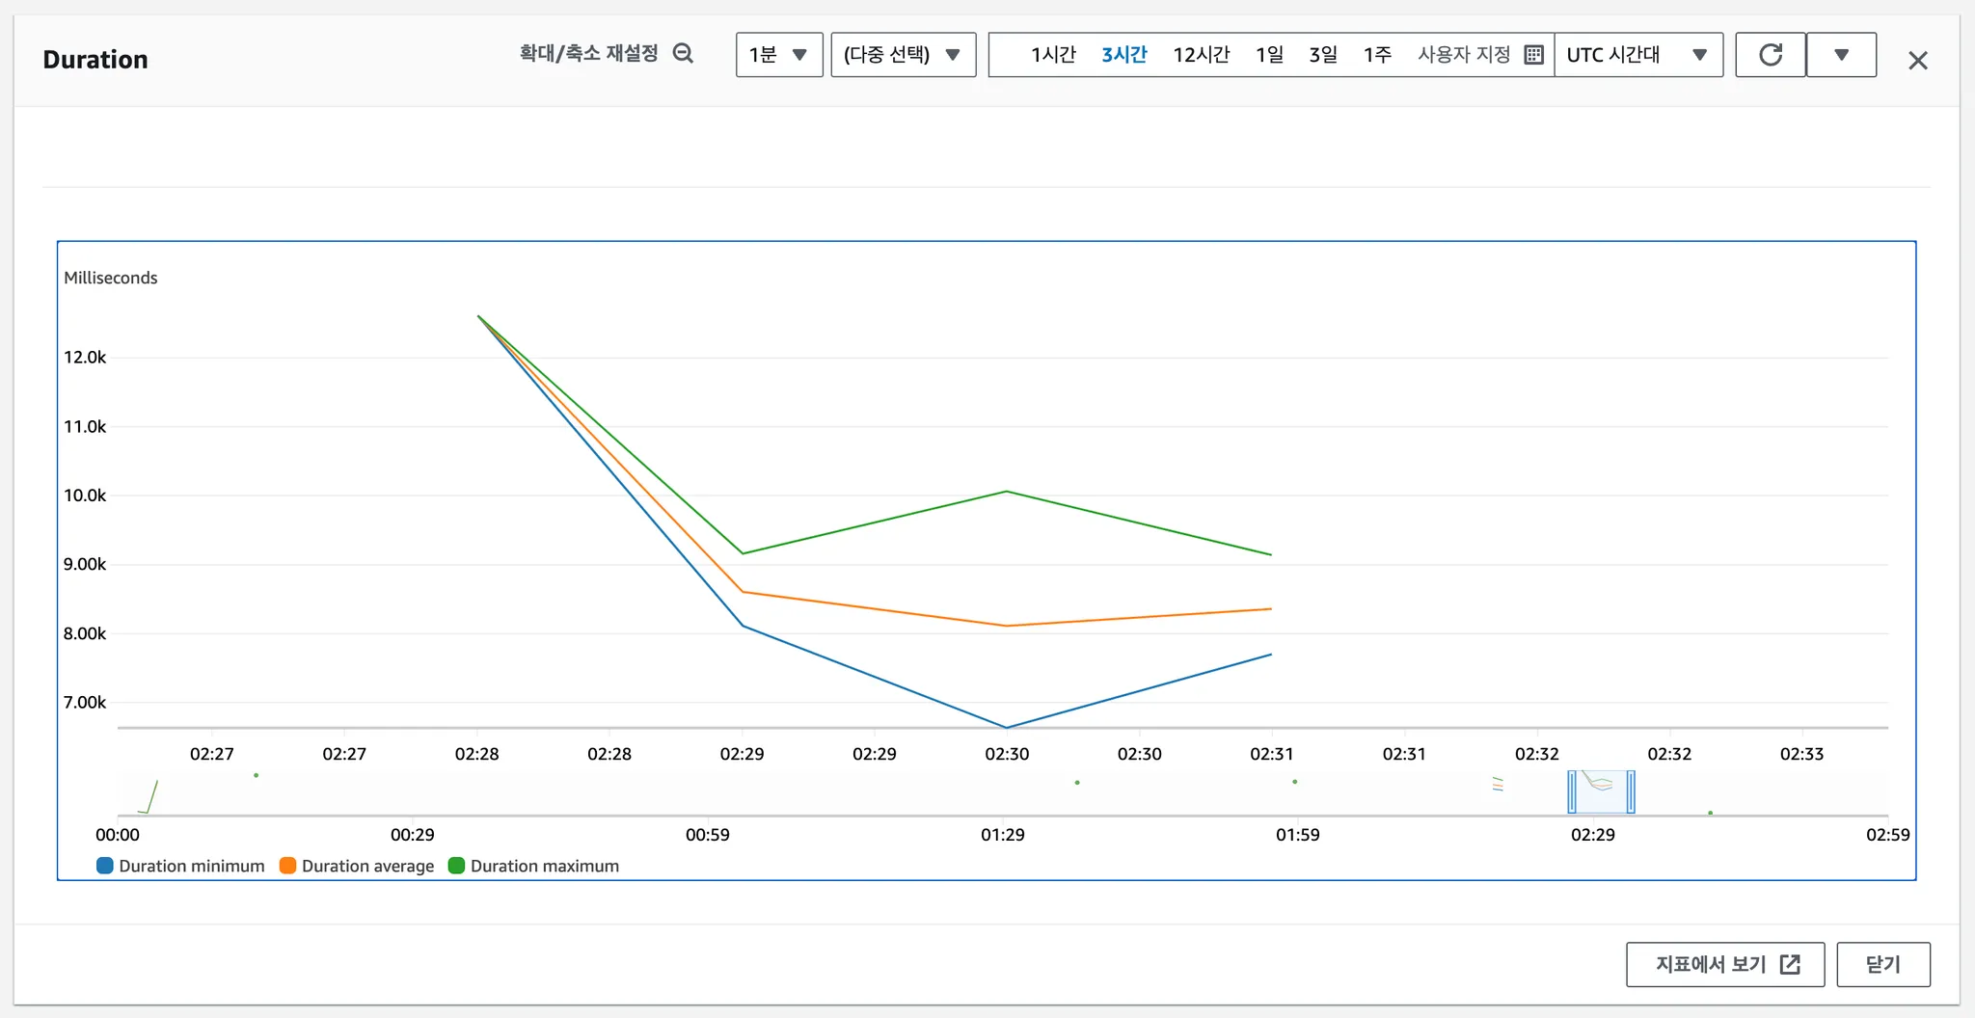The image size is (1975, 1018).
Task: Expand refresh options dropdown arrow
Action: [x=1841, y=55]
